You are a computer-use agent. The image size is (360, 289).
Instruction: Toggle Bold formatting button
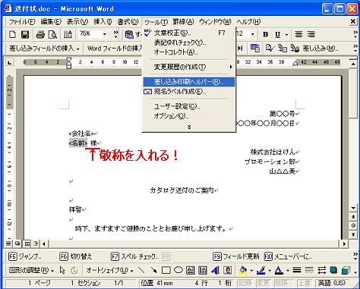click(266, 34)
